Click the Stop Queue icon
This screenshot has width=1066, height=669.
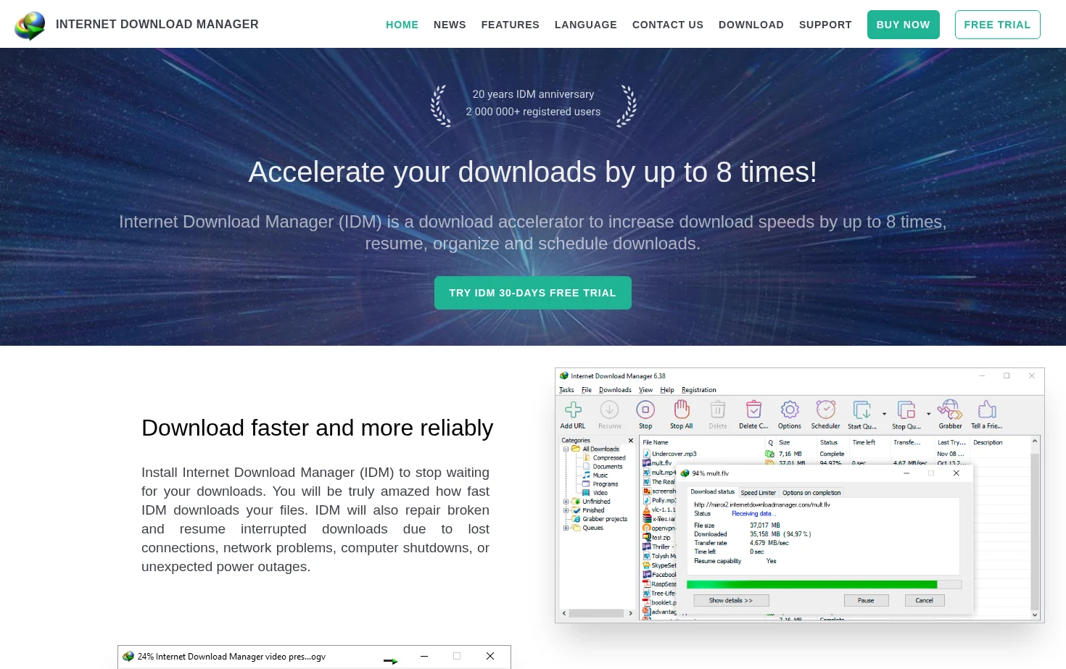click(x=906, y=410)
